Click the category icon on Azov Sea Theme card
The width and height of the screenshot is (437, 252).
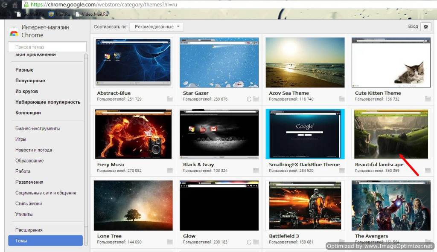pos(342,99)
